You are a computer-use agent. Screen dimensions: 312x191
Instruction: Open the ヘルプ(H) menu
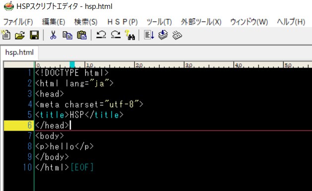click(291, 22)
